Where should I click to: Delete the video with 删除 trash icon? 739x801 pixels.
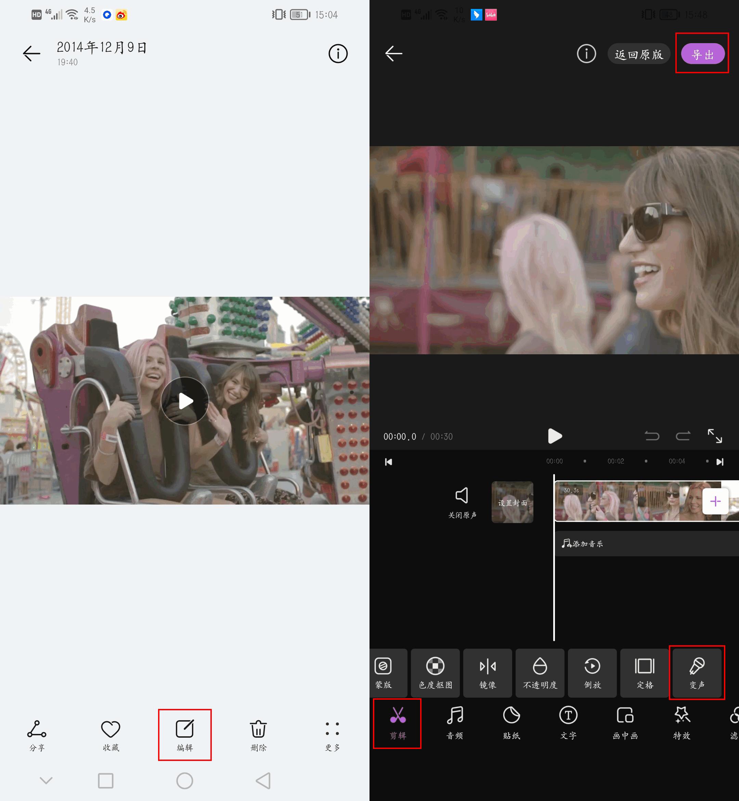coord(258,729)
